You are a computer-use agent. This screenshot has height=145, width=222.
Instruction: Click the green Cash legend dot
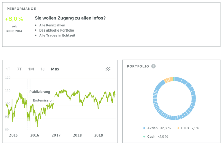(x=144, y=136)
